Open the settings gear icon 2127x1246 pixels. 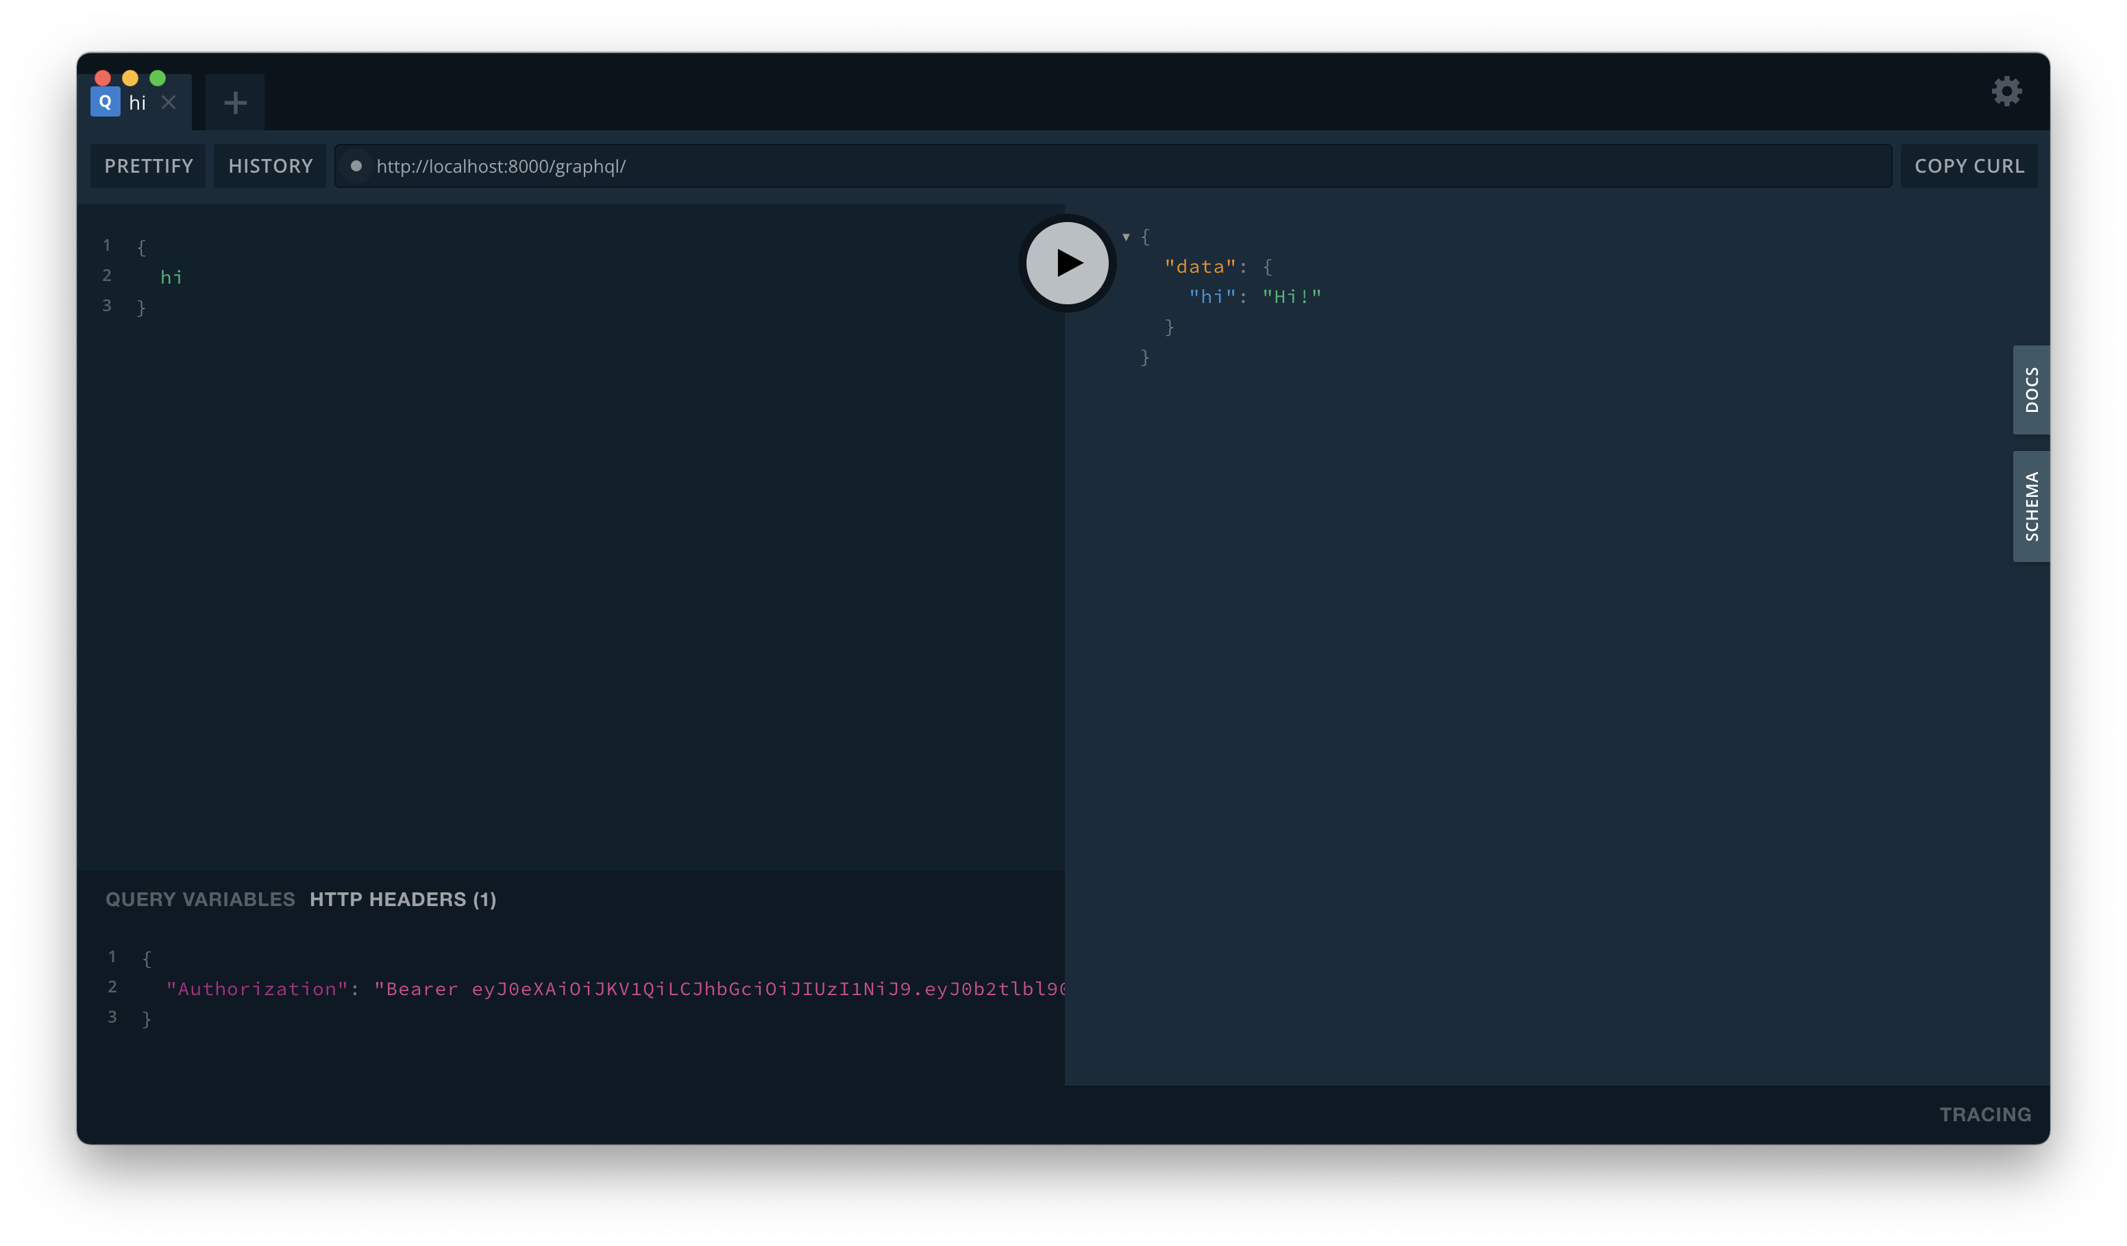point(2006,91)
